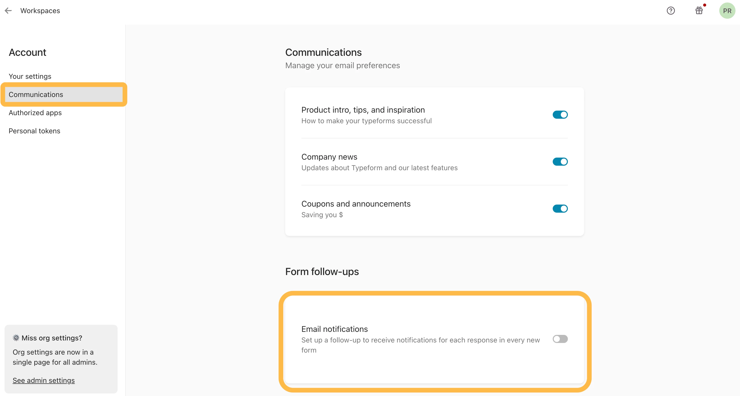Go to Your settings in the sidebar
This screenshot has width=740, height=396.
click(30, 76)
